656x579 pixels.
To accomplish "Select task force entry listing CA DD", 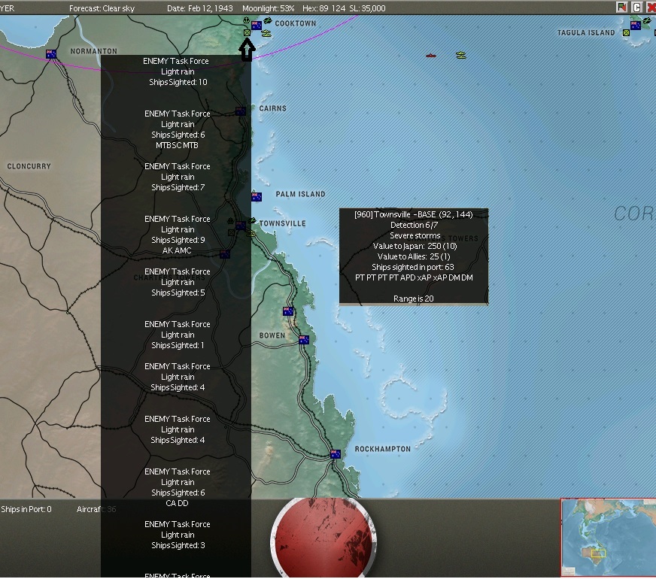I will pos(176,487).
